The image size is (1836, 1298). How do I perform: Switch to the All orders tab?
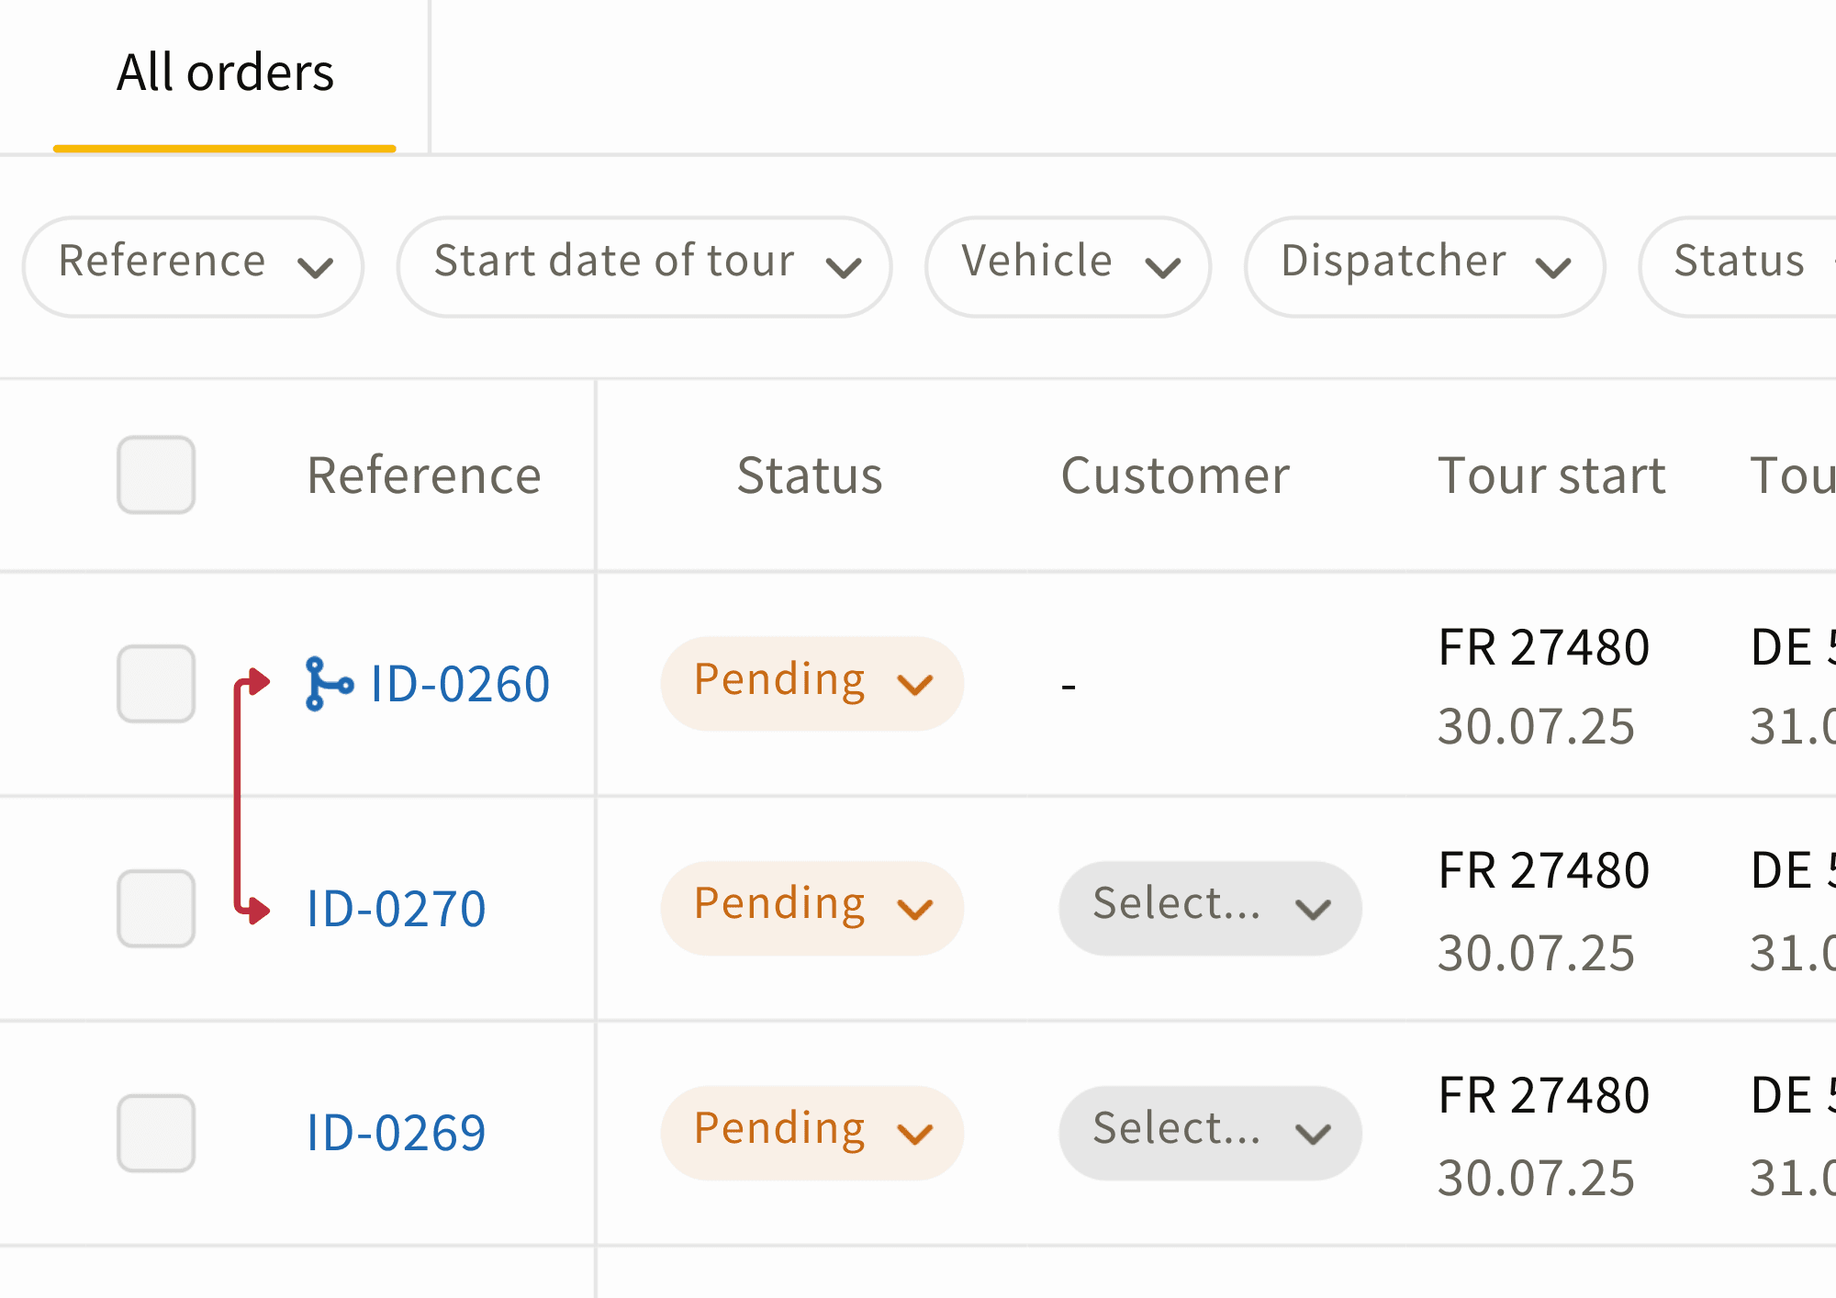pyautogui.click(x=225, y=73)
